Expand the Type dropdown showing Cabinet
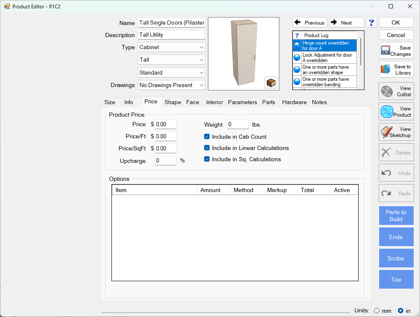This screenshot has height=317, width=420. [x=172, y=47]
